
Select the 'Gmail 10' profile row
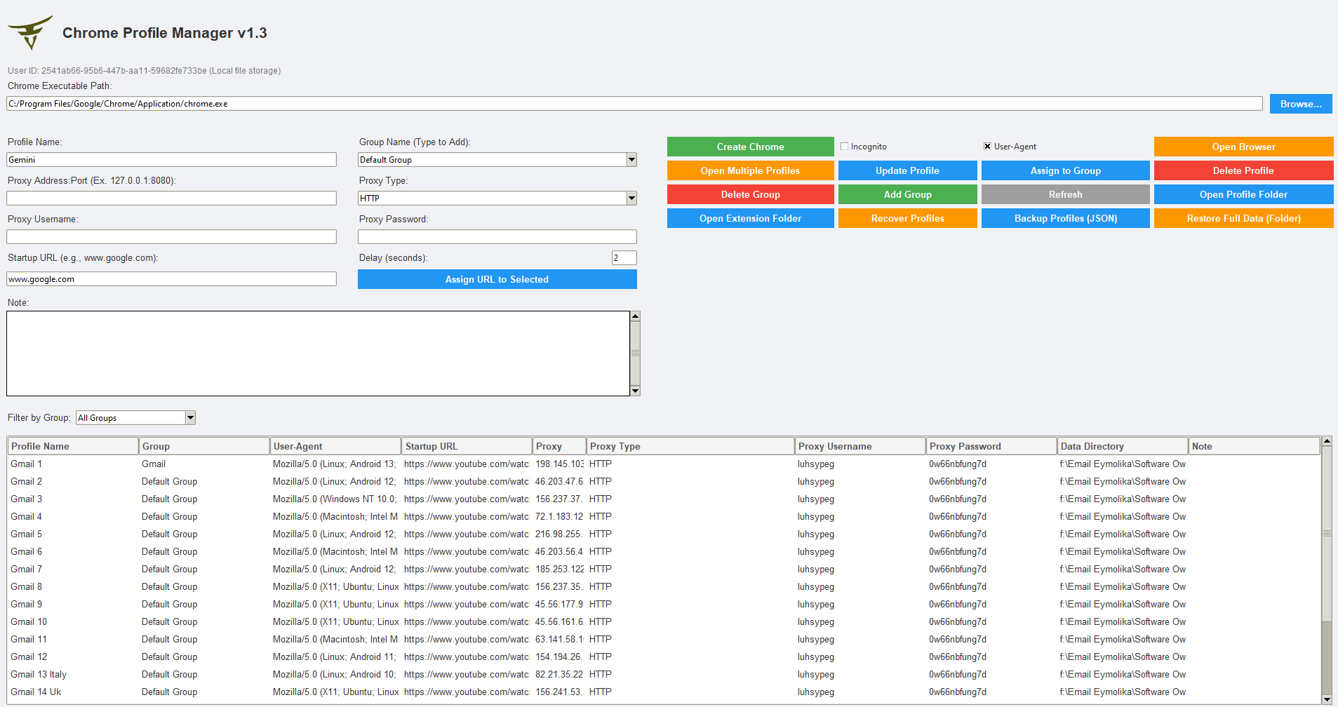tap(664, 622)
